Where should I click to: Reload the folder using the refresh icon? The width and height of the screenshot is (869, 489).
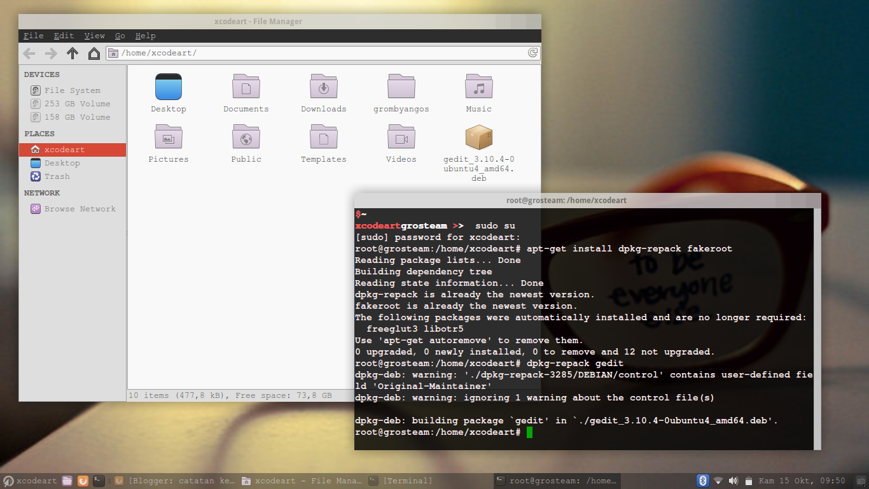533,53
